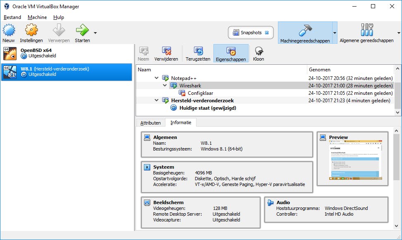The height and width of the screenshot is (240, 402).
Task: Click the W8.1 Uitgeschakeld status icon
Action: click(24, 75)
